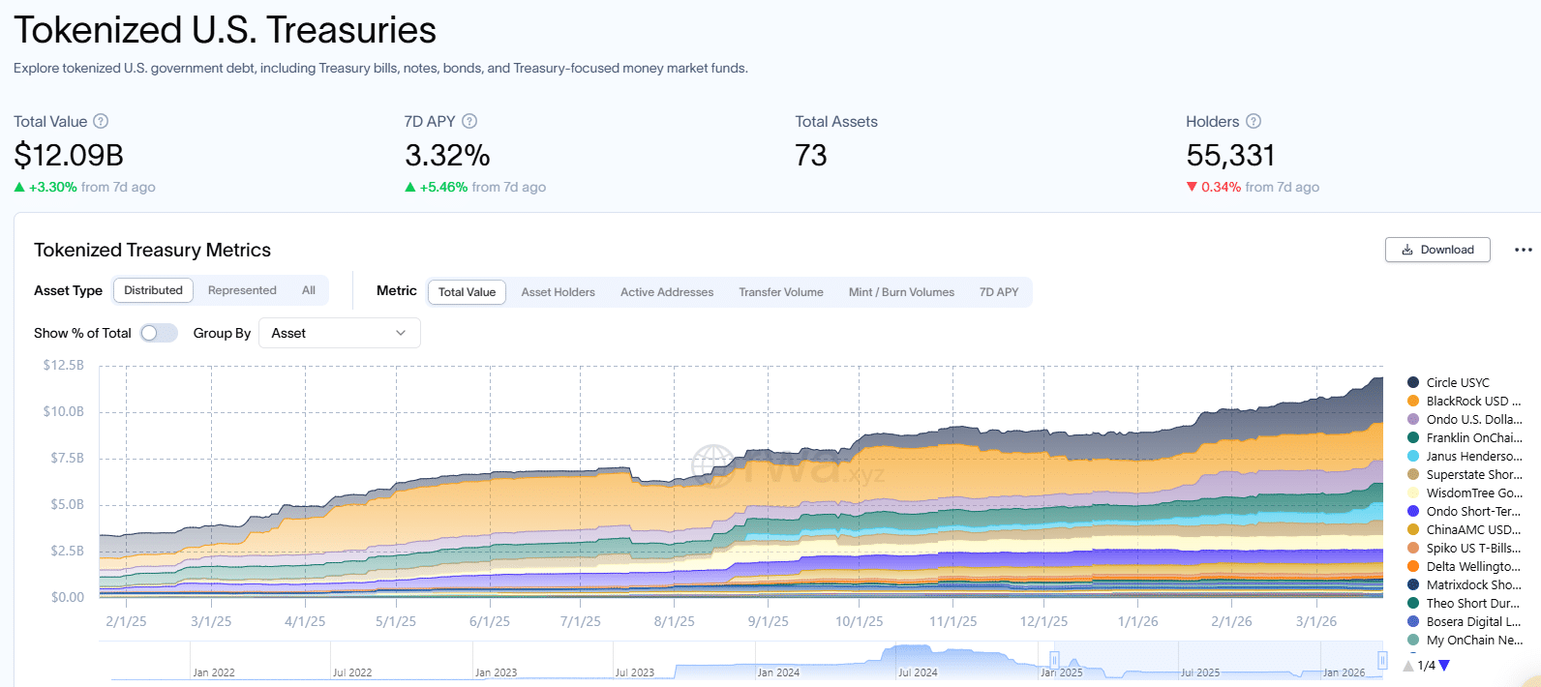The height and width of the screenshot is (687, 1541).
Task: Switch to the Transfer Volume metric tab
Action: click(780, 292)
